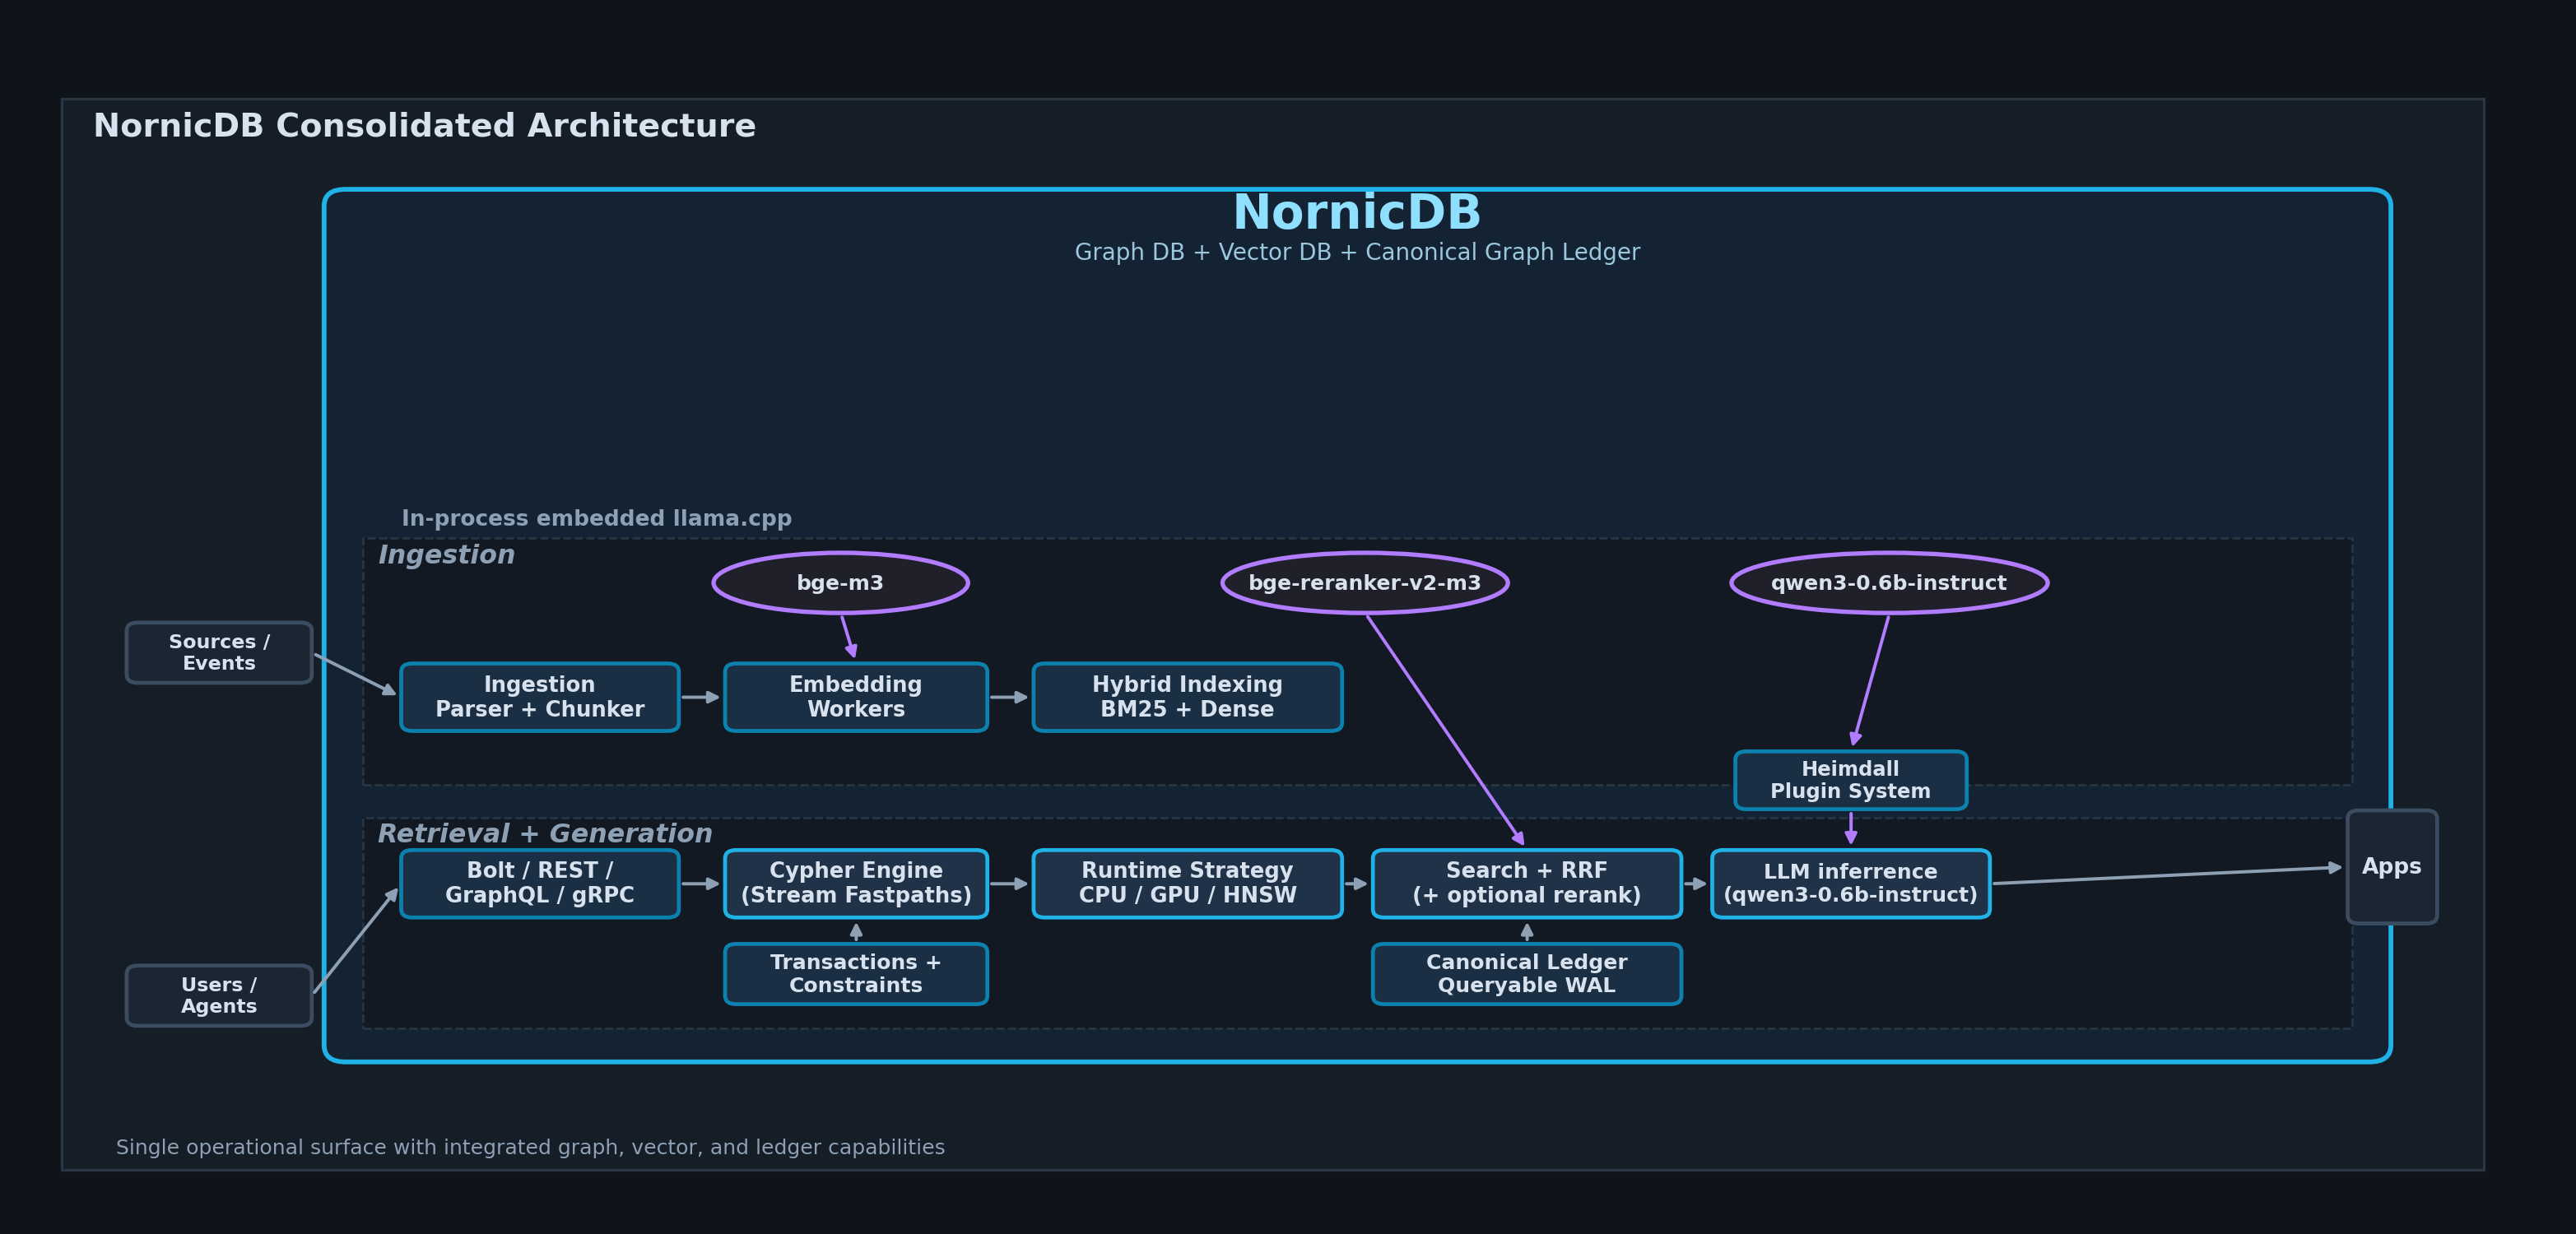
Task: Click the Canonical Ledger Queryable WAL box
Action: pos(1526,973)
